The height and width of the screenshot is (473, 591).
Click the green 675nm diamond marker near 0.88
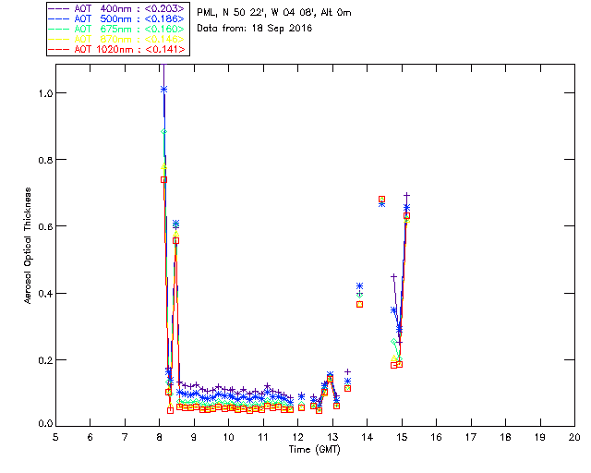163,131
